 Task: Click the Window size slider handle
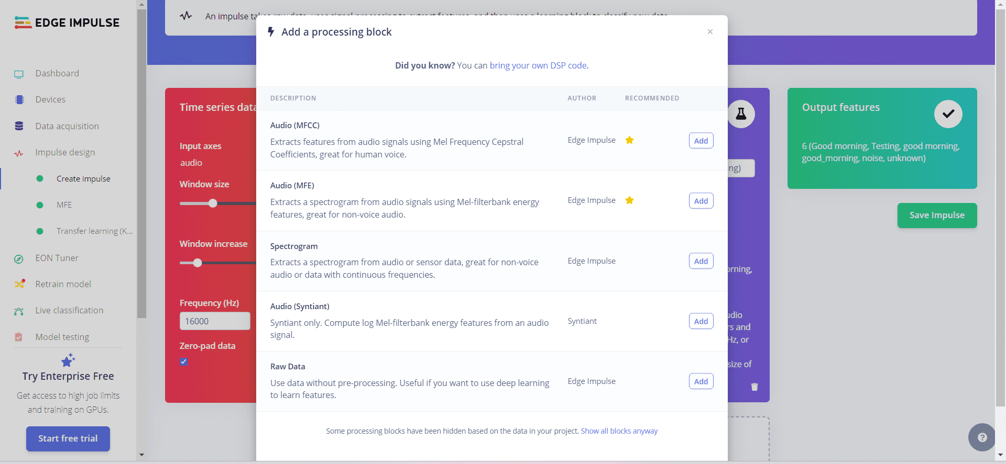(213, 203)
